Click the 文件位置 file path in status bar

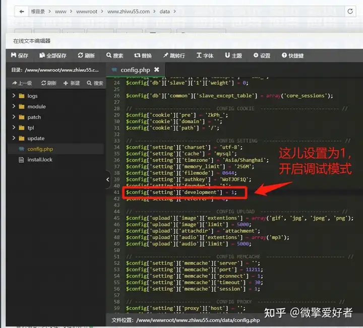tap(186, 320)
